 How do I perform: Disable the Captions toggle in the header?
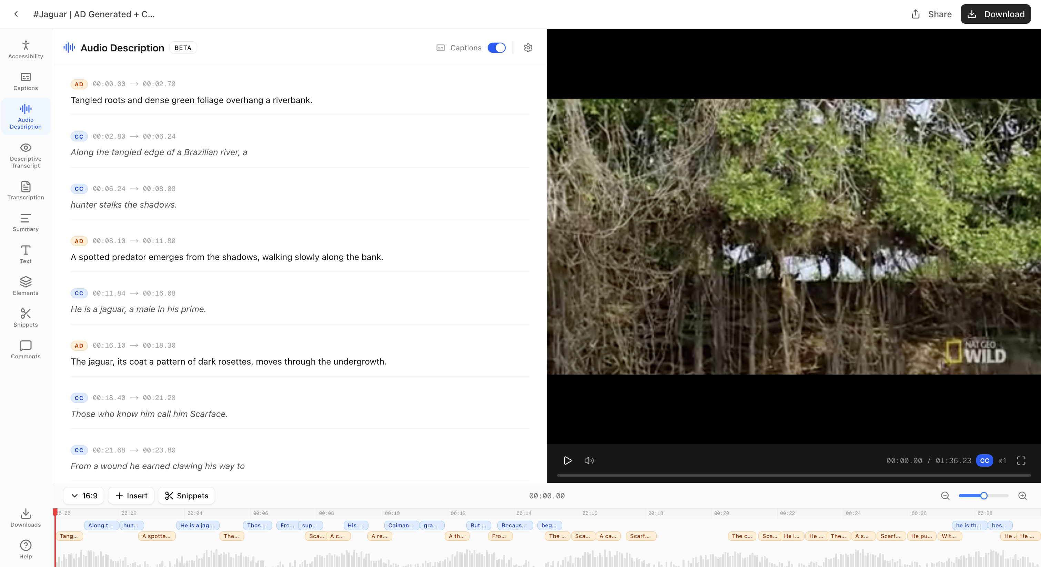pyautogui.click(x=497, y=48)
